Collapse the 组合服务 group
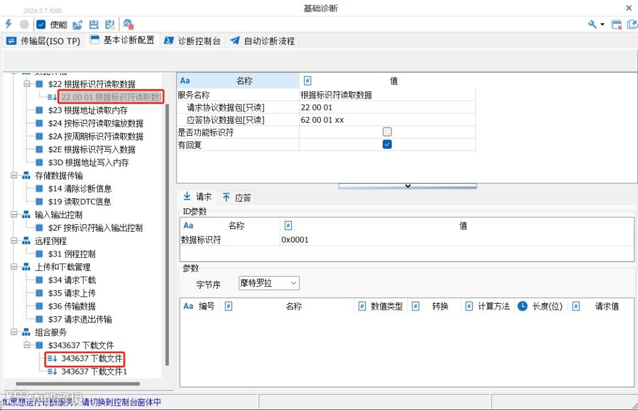 pos(14,332)
